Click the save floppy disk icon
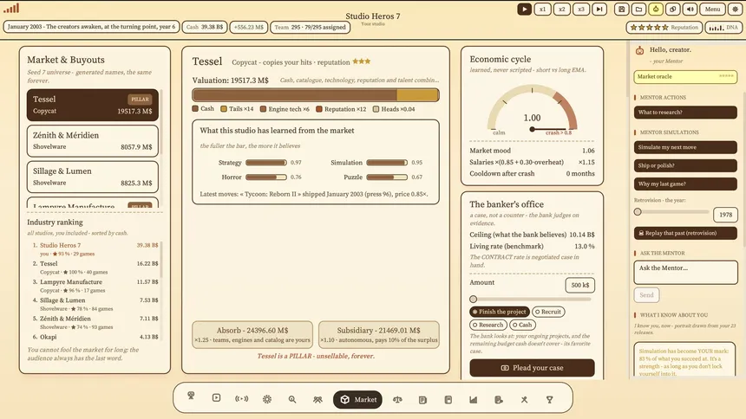This screenshot has width=746, height=419. point(621,9)
